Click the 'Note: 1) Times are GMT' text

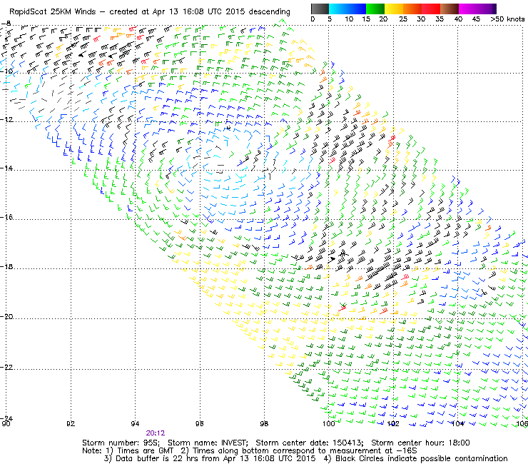coord(128,451)
